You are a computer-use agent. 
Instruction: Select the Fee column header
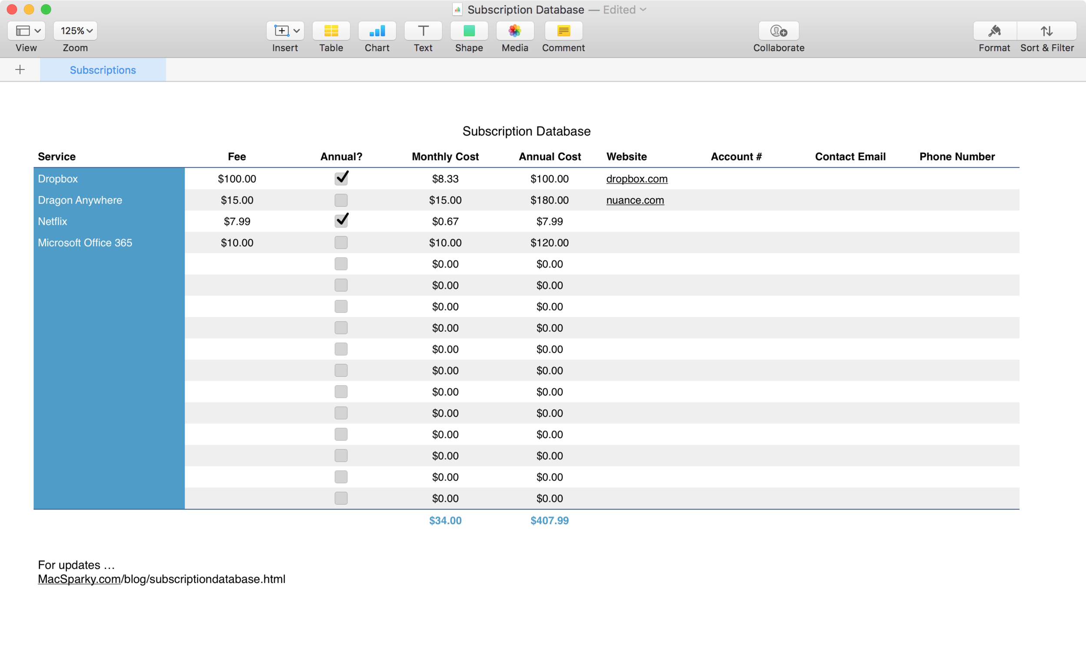237,156
